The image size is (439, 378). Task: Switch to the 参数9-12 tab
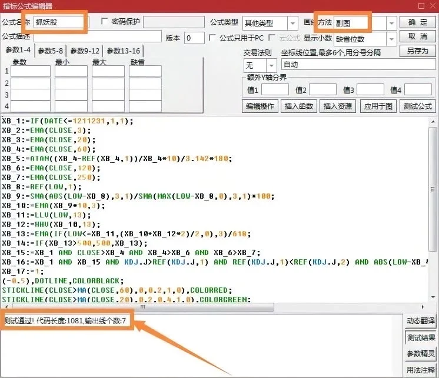click(85, 51)
